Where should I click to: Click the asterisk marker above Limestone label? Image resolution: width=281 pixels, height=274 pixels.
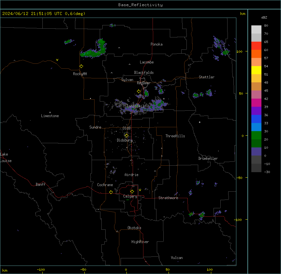point(50,113)
